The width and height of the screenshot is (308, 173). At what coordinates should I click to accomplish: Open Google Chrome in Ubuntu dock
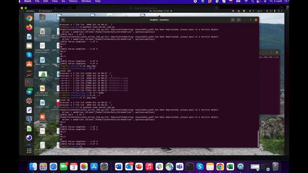29,18
